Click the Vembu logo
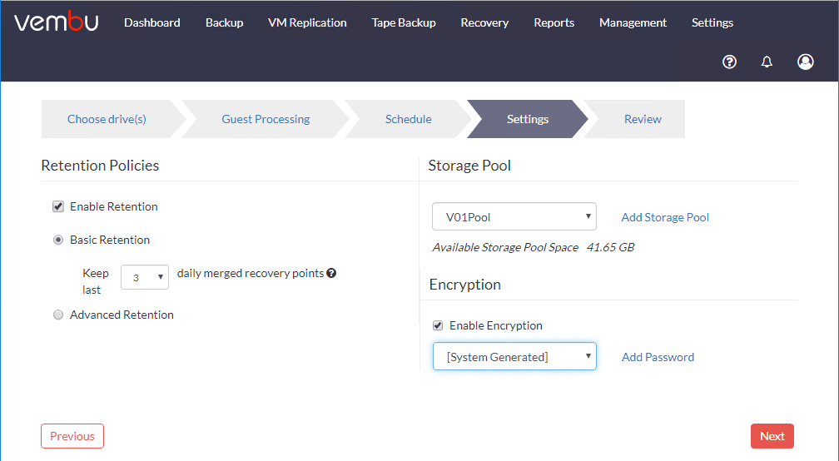The height and width of the screenshot is (461, 839). [57, 22]
